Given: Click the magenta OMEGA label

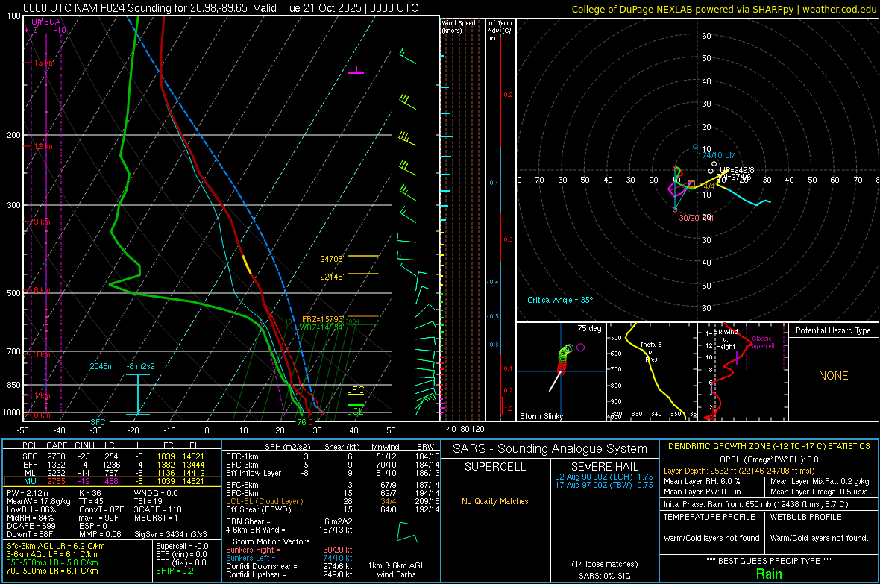Looking at the screenshot, I should pos(46,22).
